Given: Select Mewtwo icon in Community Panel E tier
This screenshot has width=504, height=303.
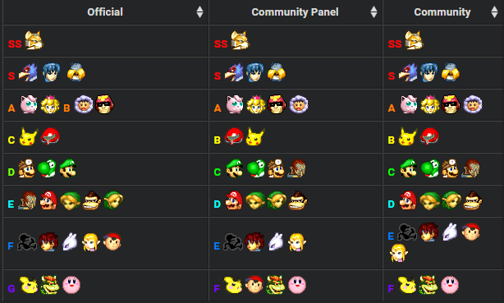Looking at the screenshot, I should point(276,242).
